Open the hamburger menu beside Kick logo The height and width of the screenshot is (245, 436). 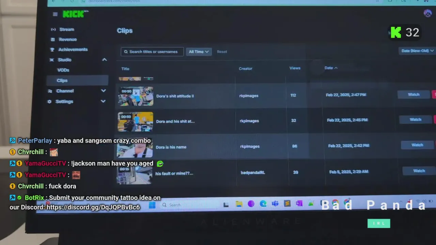[x=55, y=14]
